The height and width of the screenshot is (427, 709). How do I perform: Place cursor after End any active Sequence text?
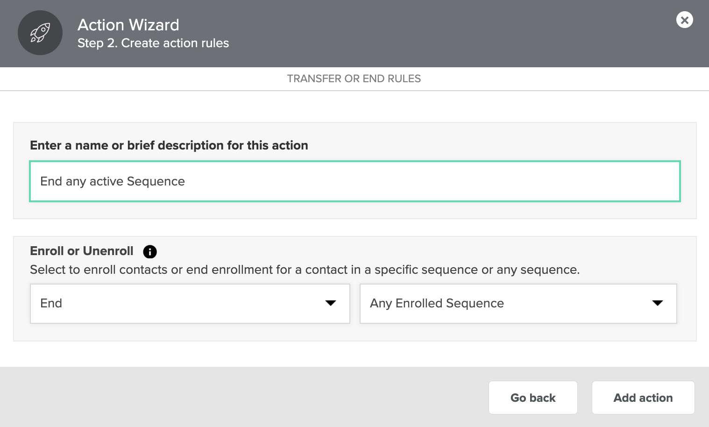pos(186,181)
